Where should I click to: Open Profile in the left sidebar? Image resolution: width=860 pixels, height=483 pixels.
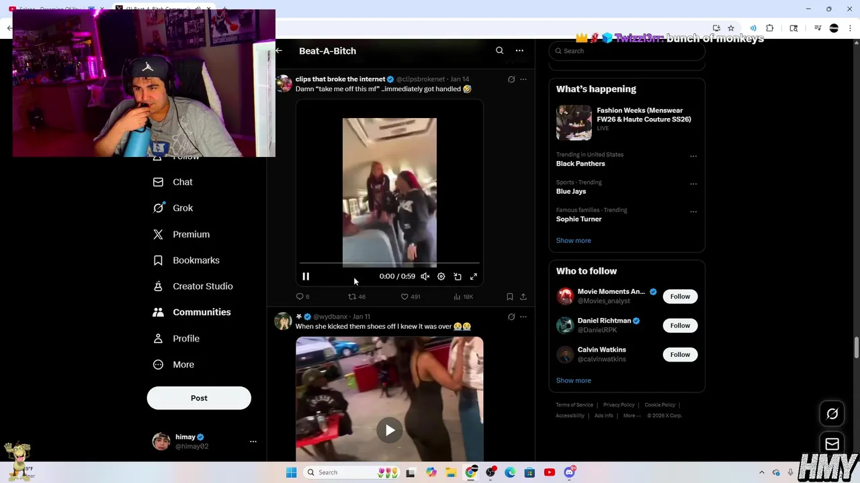tap(176, 339)
